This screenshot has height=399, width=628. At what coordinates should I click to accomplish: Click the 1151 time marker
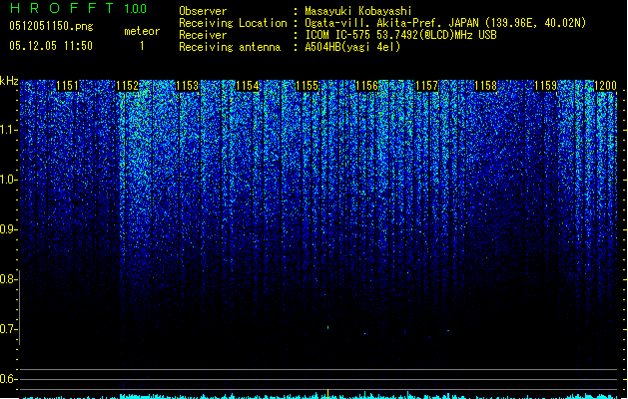pos(67,86)
